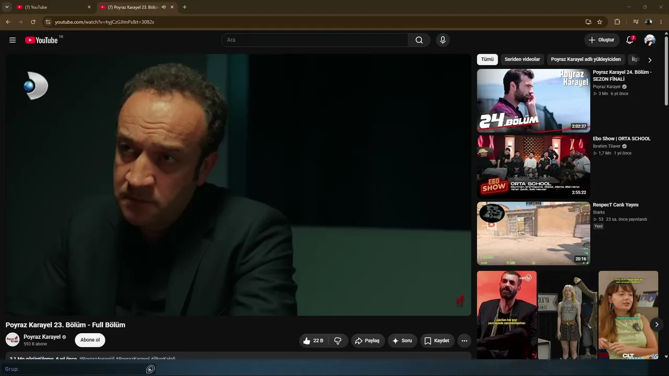View site information icon in address bar
This screenshot has height=376, width=669.
(x=48, y=22)
